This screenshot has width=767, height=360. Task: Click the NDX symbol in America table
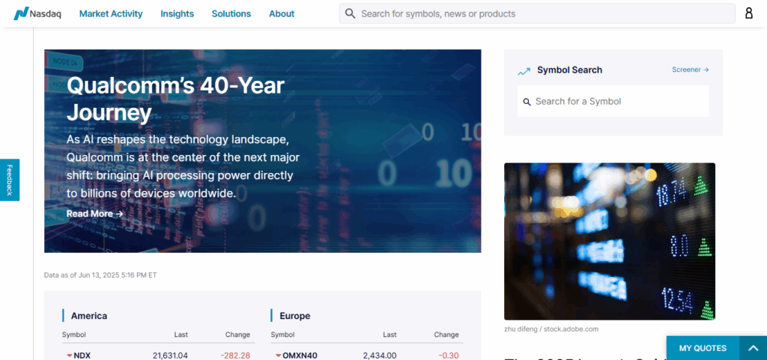pos(82,356)
